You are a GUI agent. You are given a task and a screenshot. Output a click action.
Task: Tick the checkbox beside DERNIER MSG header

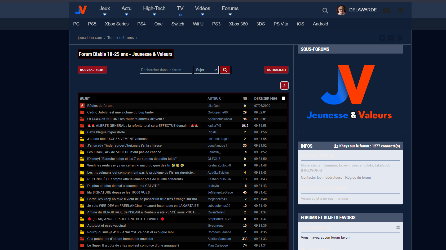coord(283,98)
